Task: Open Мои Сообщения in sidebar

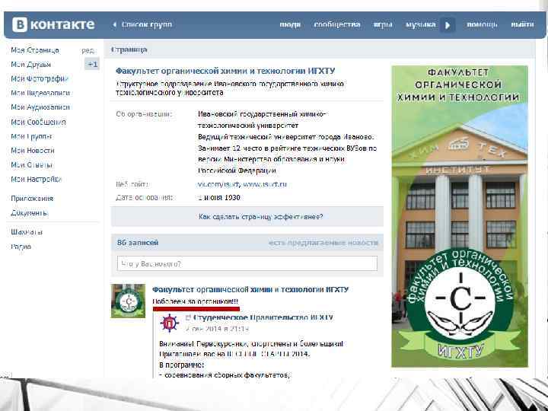Action: 38,122
